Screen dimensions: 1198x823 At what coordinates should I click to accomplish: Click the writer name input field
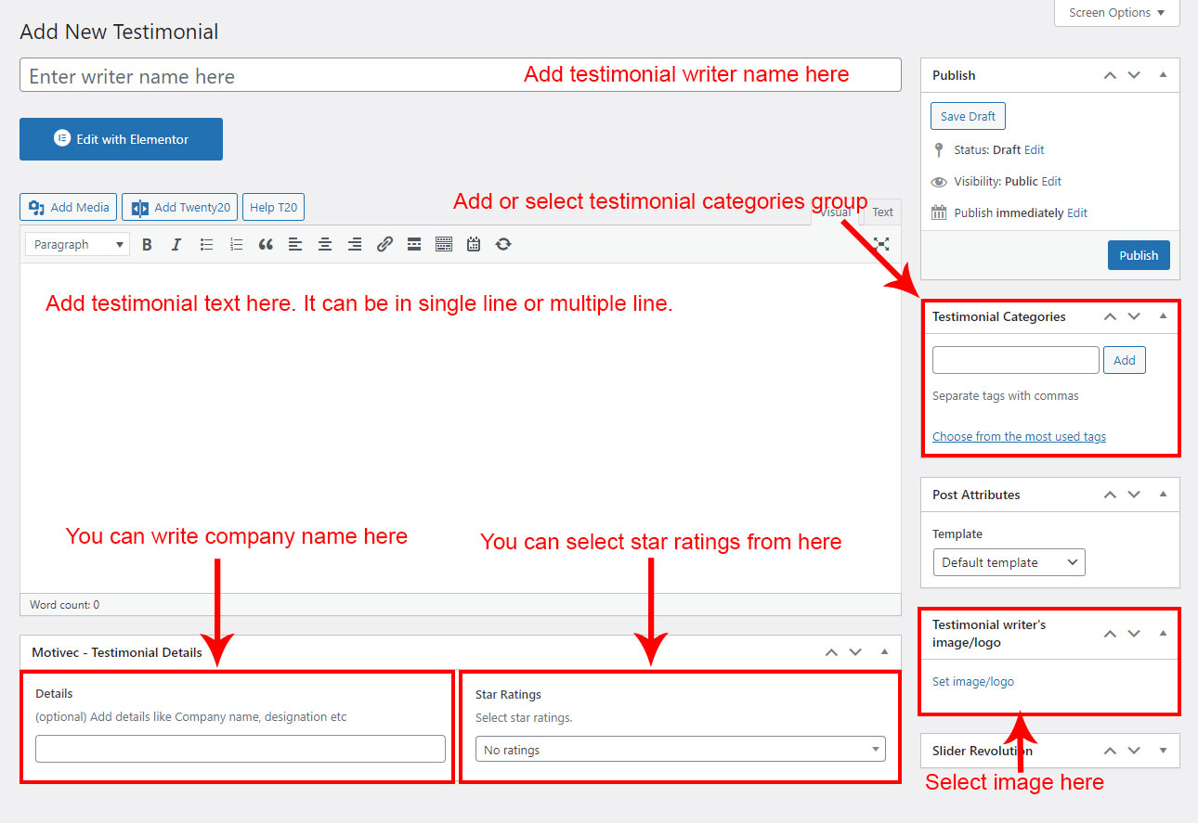point(269,76)
